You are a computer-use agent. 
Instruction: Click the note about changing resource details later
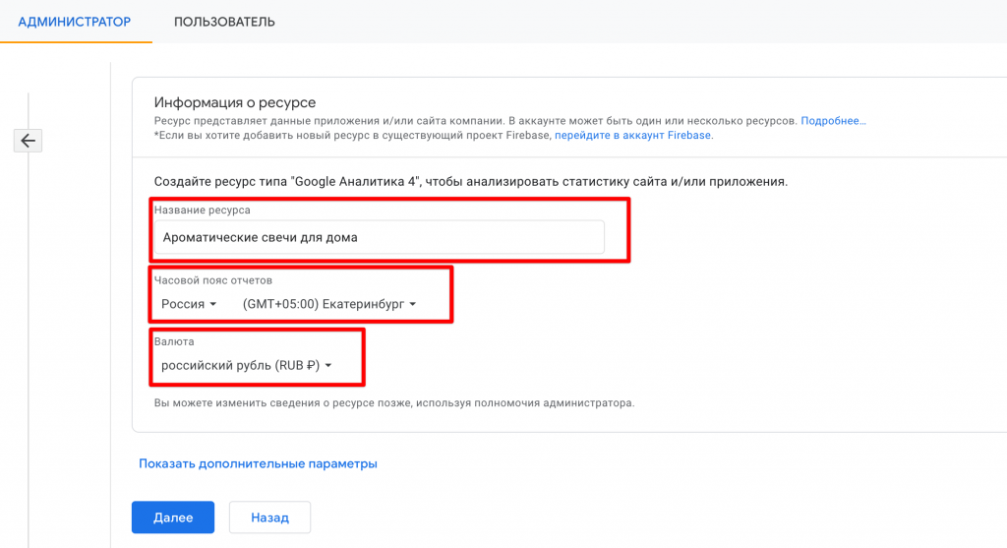click(x=393, y=402)
